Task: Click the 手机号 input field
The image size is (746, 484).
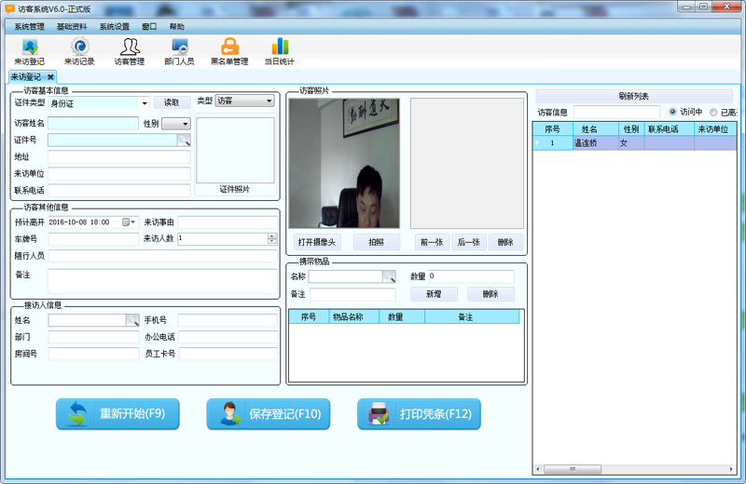Action: [x=228, y=320]
